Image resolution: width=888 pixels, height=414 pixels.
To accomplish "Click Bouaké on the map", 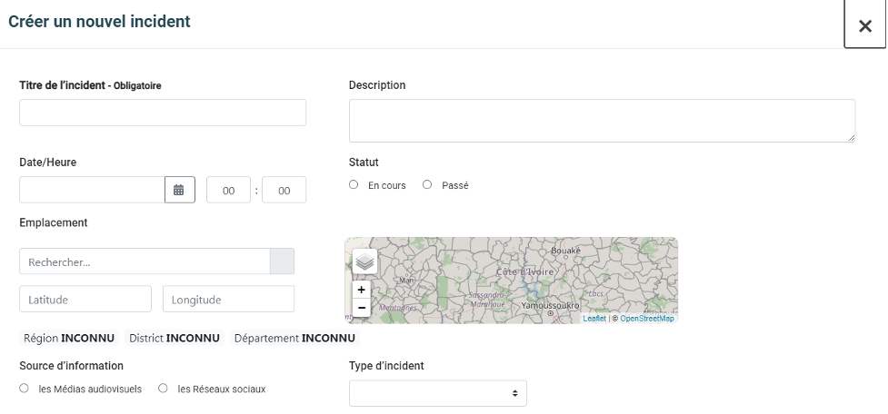I will [565, 251].
